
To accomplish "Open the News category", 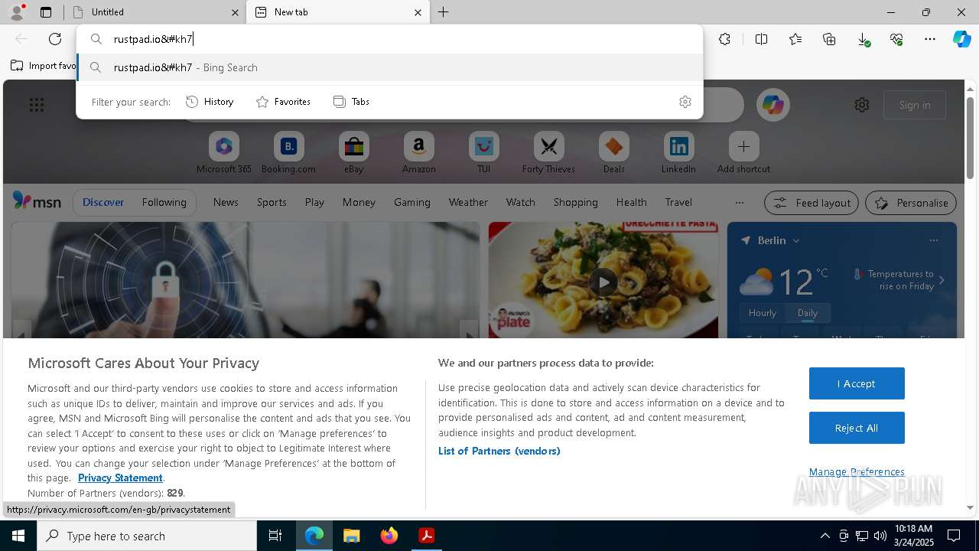I will point(226,202).
